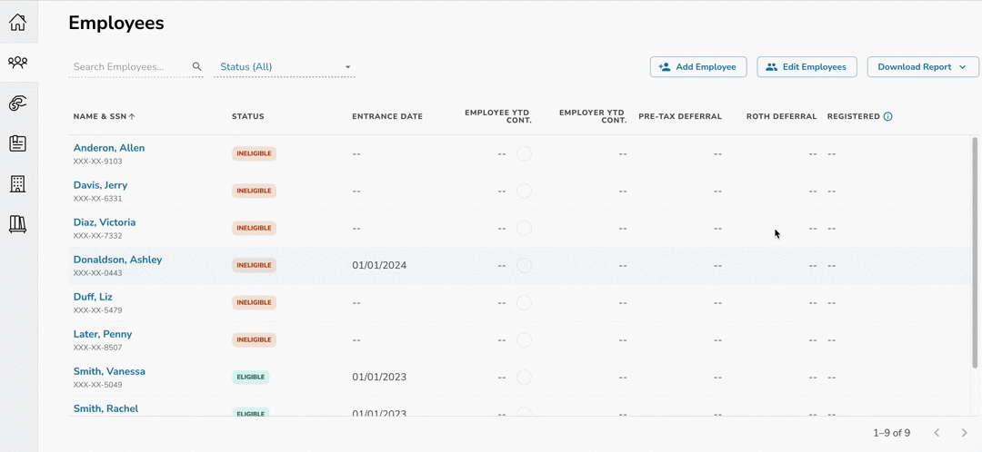Open the contributions hand-coin sidebar icon
Image resolution: width=982 pixels, height=452 pixels.
18,103
